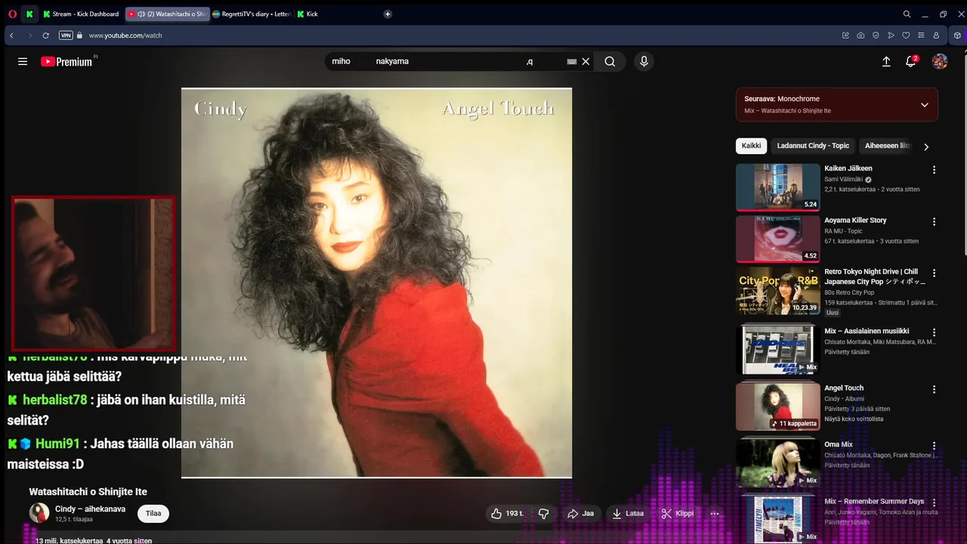Go back to the previous page

[x=11, y=36]
